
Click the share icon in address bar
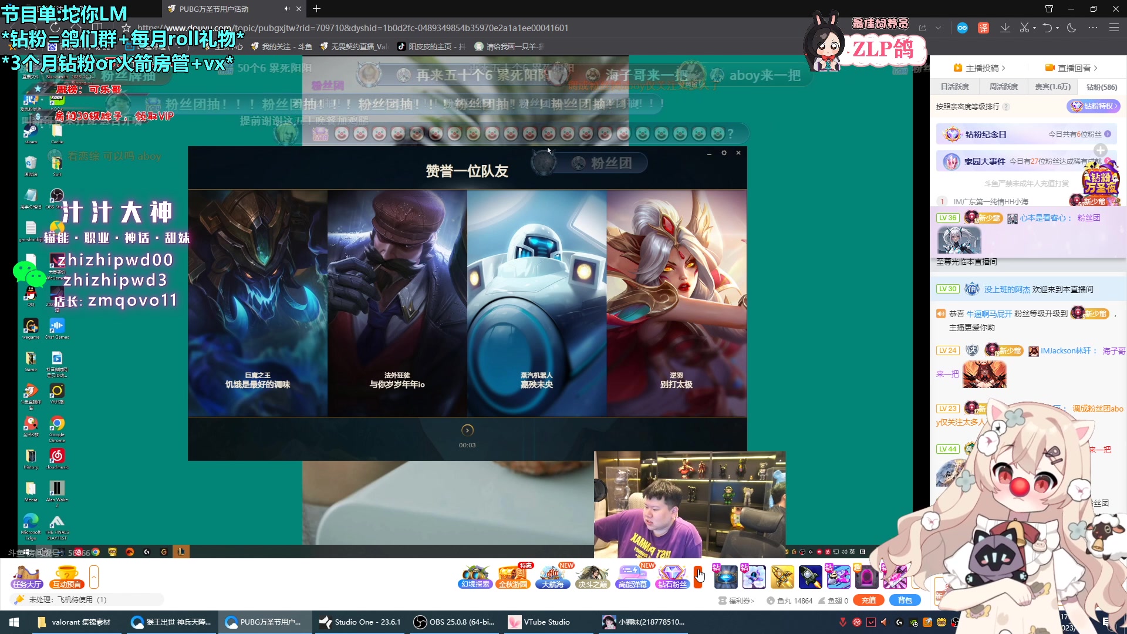coord(922,28)
